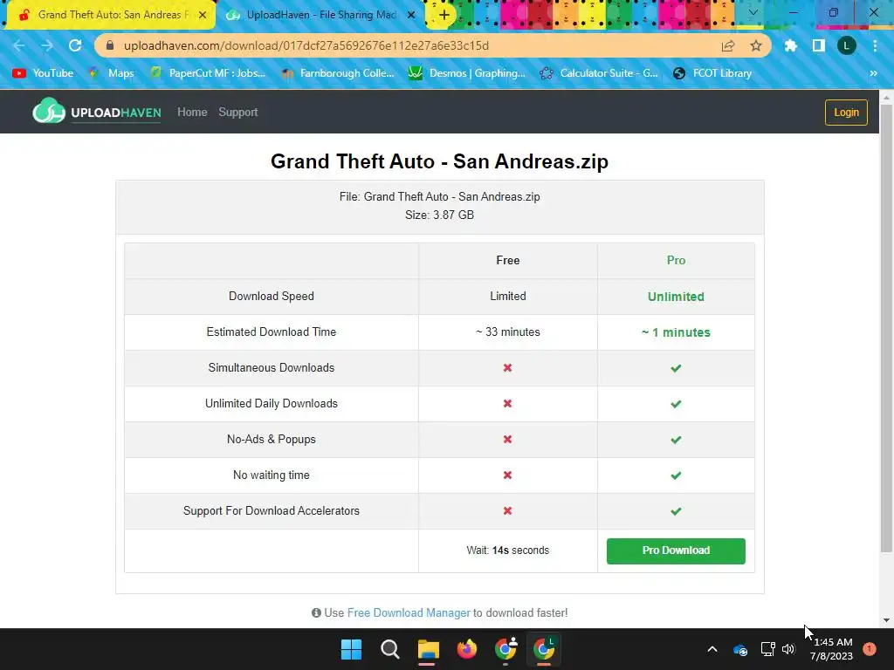The height and width of the screenshot is (670, 894).
Task: Open taskbar Search magnifier
Action: point(390,649)
